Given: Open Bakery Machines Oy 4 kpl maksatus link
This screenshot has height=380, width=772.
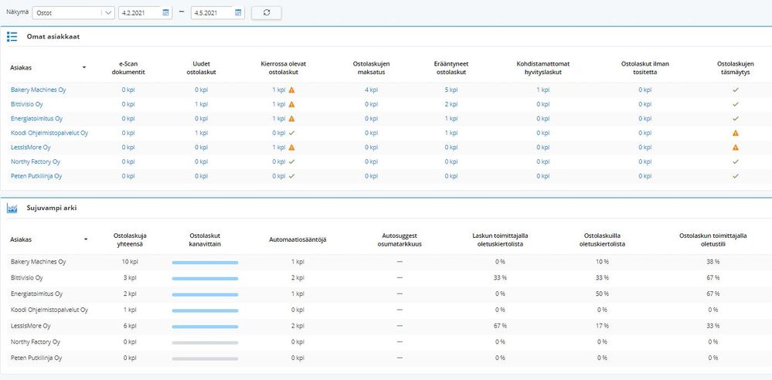Looking at the screenshot, I should (371, 90).
